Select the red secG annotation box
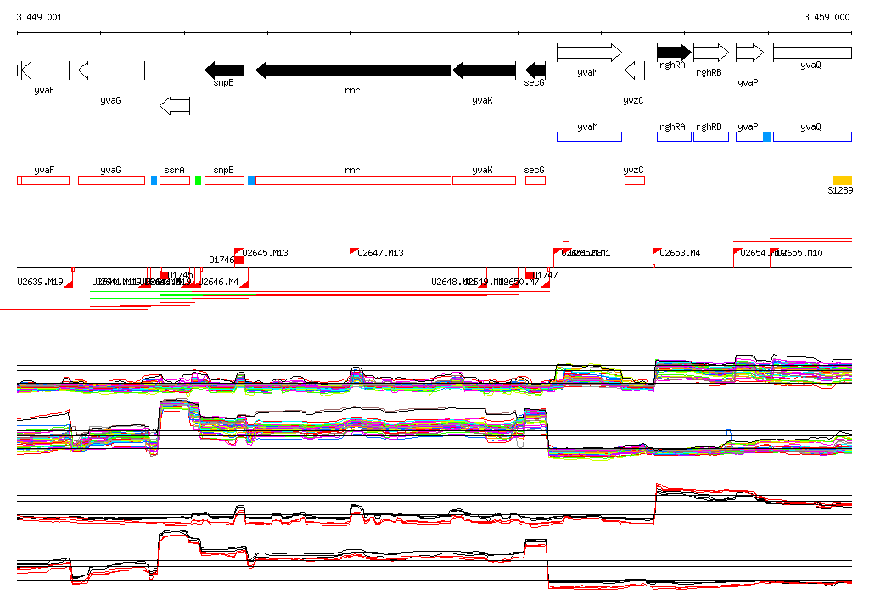The image size is (869, 606). coord(535,180)
